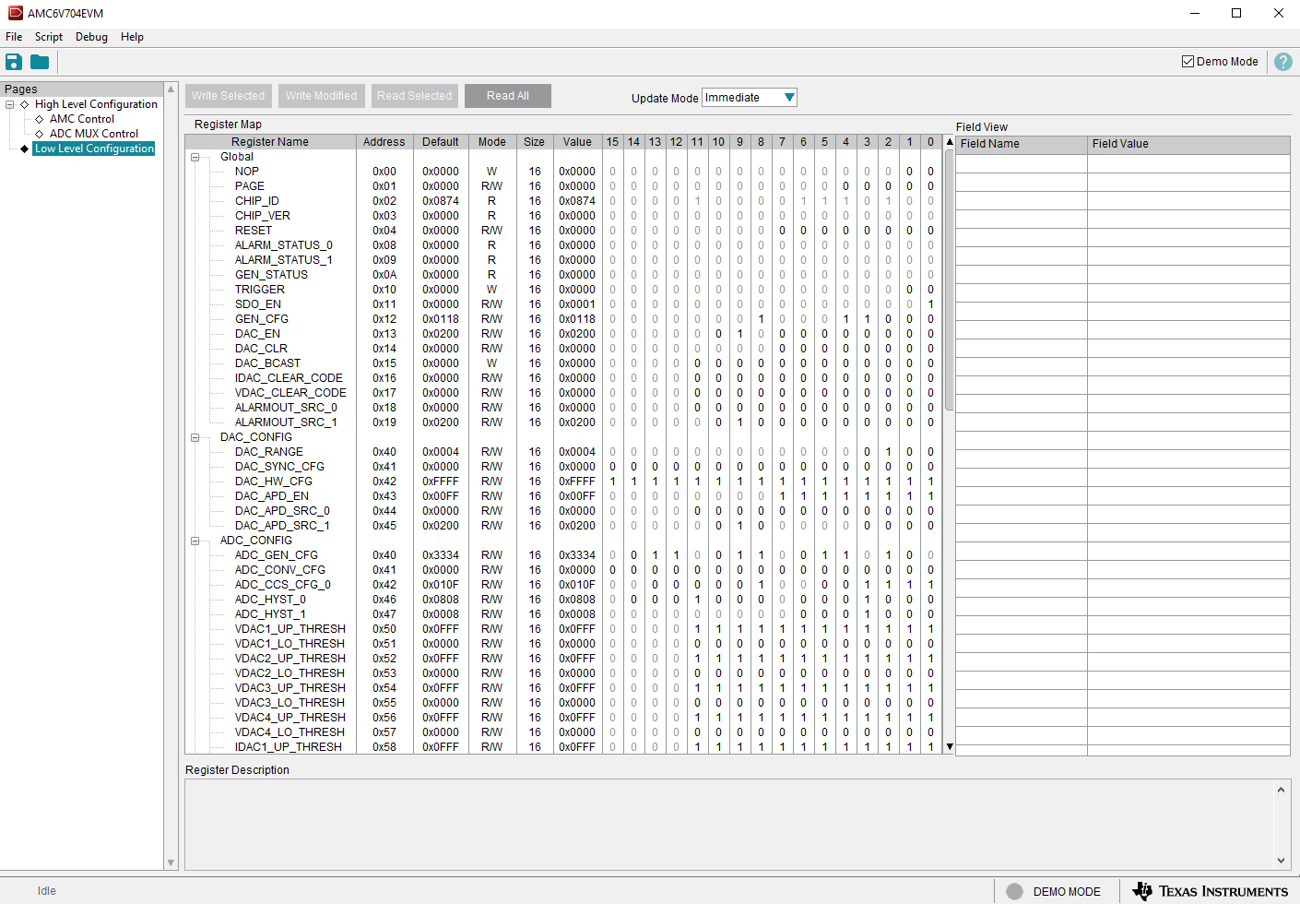Viewport: 1300px width, 904px height.
Task: Open the Help question mark icon
Action: (1283, 62)
